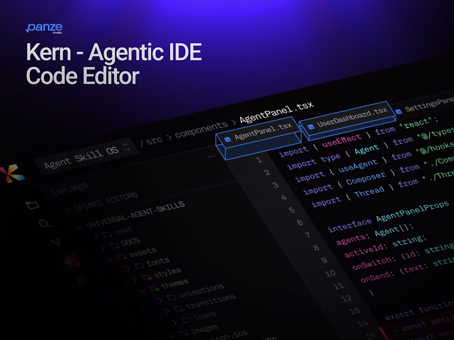Click the useEffect token in the code
Screen dimensions: 454x340
(342, 141)
